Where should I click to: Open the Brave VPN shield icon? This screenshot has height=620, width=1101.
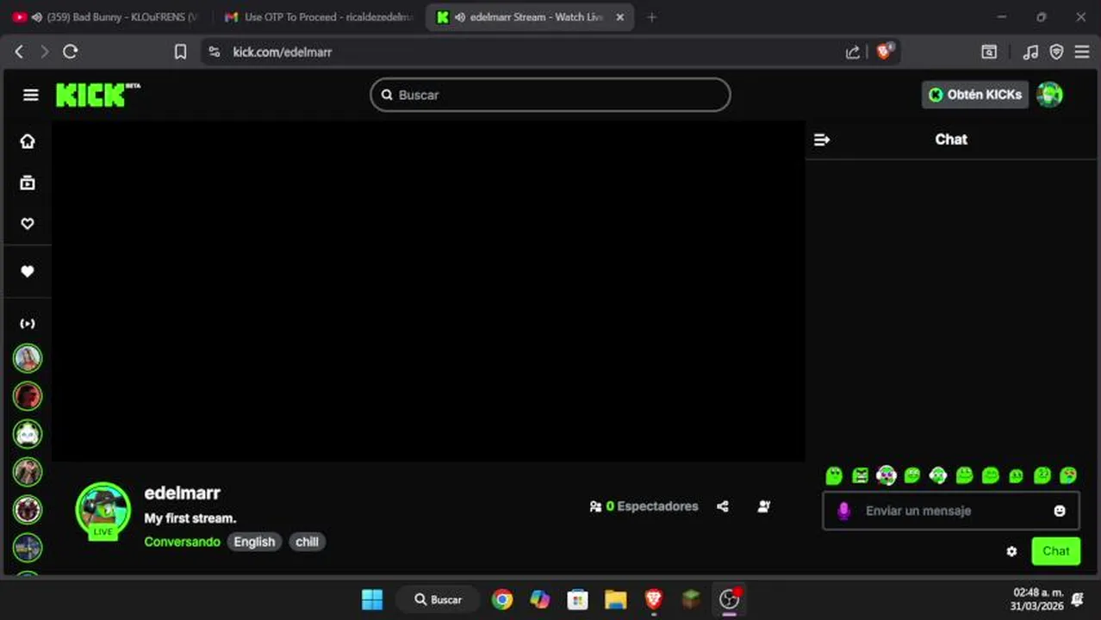click(x=1056, y=52)
